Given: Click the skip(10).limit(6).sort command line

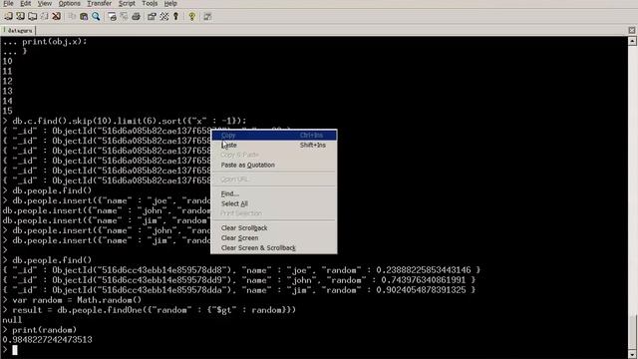Looking at the screenshot, I should click(x=130, y=121).
